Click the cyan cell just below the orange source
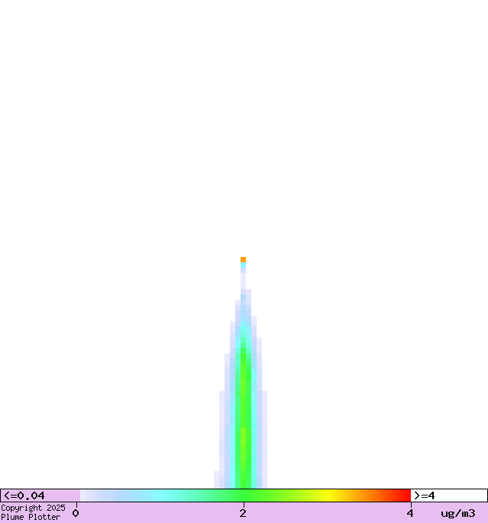Image resolution: width=488 pixels, height=523 pixels. tap(243, 265)
